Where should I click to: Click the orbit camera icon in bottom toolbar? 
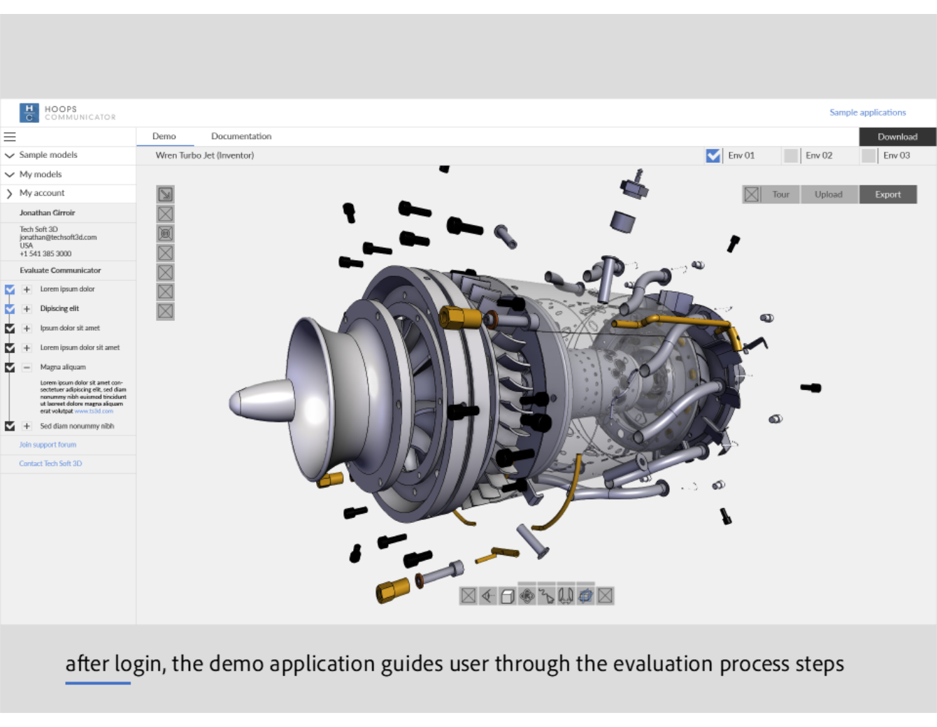click(527, 595)
